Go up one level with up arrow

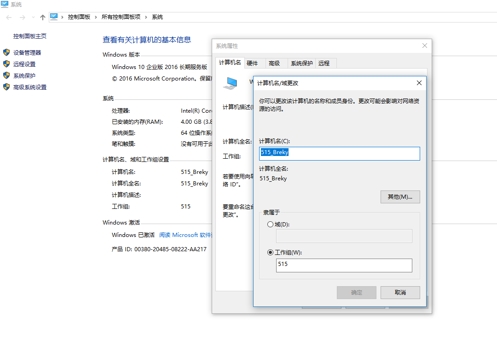(42, 17)
